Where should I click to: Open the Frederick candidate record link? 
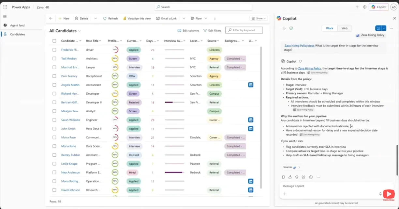click(70, 50)
